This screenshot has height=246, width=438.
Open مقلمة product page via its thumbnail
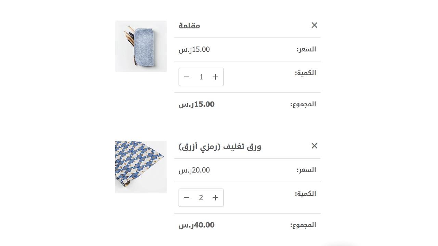(x=141, y=46)
